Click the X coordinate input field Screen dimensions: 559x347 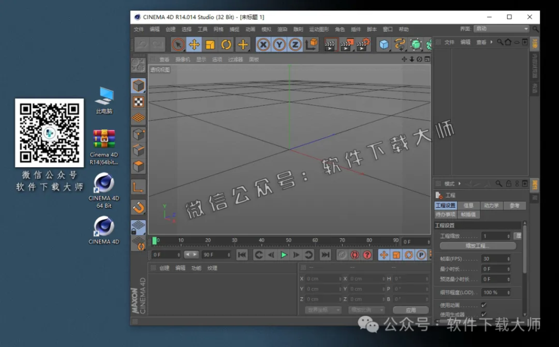tap(322, 279)
